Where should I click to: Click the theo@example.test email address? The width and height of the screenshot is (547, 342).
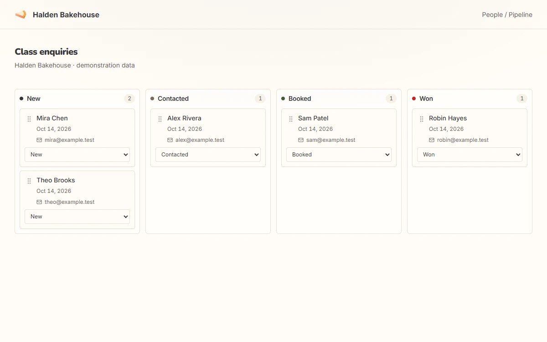[x=70, y=202]
